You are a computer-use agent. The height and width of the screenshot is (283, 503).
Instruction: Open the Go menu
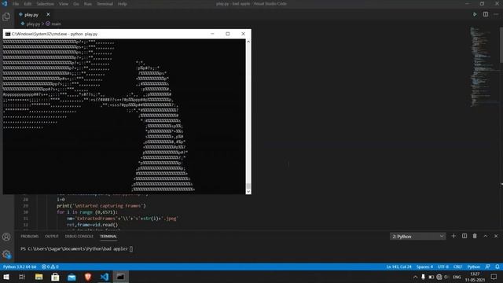76,4
